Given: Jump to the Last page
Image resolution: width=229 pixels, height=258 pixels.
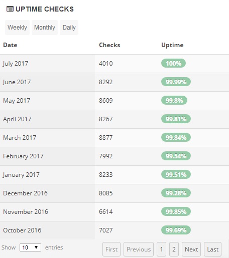Looking at the screenshot, I should tap(213, 249).
